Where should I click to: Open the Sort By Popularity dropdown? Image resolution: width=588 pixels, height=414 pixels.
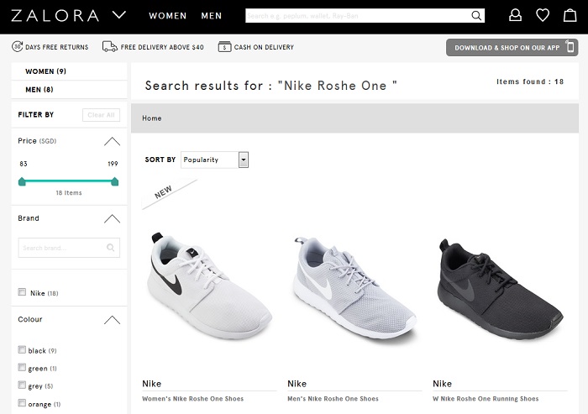pos(214,160)
